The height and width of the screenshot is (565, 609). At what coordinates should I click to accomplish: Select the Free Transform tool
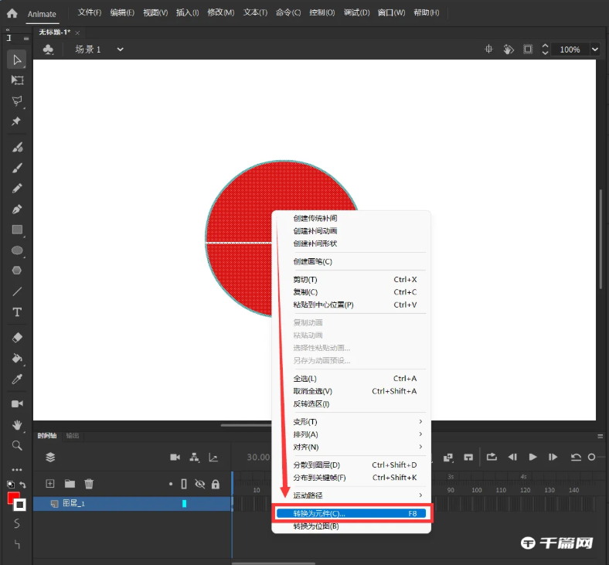[17, 80]
